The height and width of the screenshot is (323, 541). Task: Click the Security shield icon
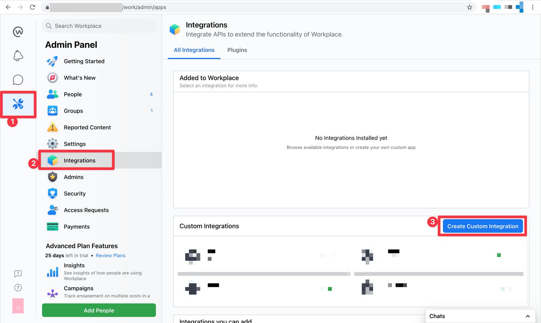52,194
